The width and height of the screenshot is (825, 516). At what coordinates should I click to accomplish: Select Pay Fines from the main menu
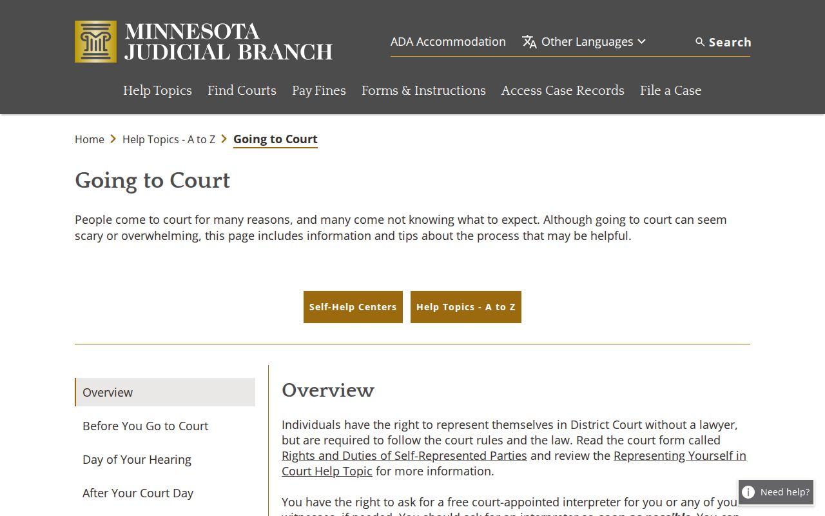[x=319, y=90]
